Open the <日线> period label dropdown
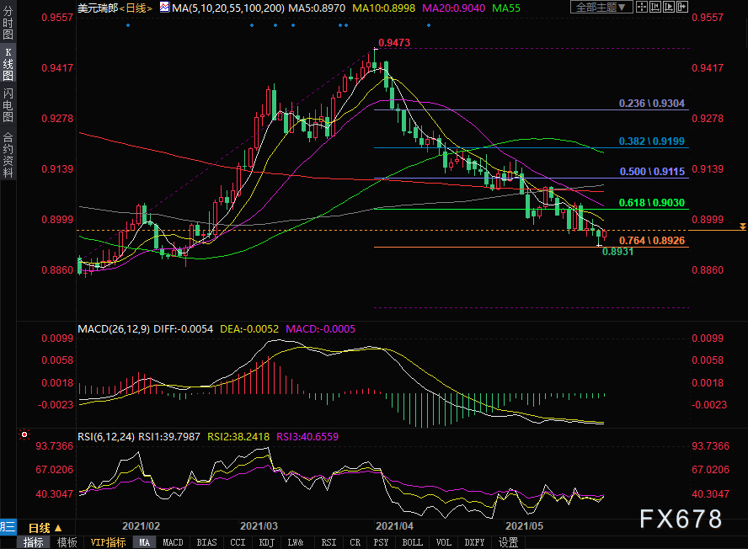This screenshot has height=549, width=748. click(136, 8)
